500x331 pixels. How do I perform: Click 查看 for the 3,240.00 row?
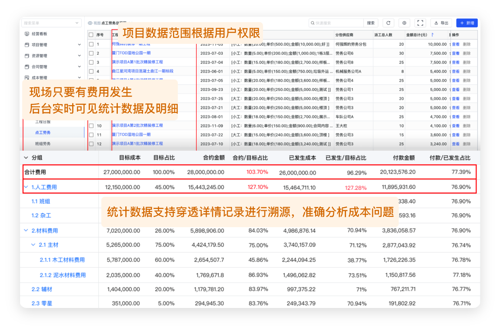[x=455, y=144]
